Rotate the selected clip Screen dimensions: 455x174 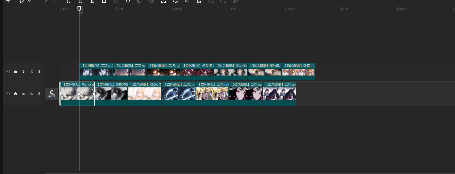tap(175, 1)
